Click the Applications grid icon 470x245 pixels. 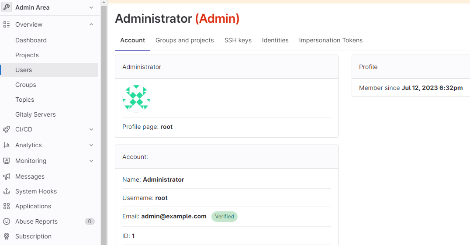(7, 206)
